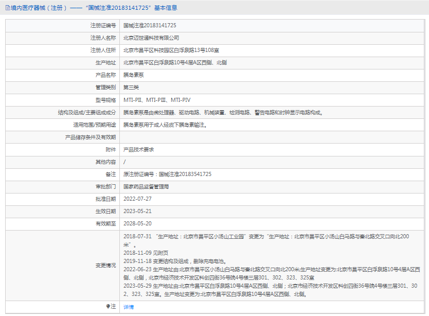The width and height of the screenshot is (429, 316).
Task: Click the 变更情况 label
Action: pos(105,265)
